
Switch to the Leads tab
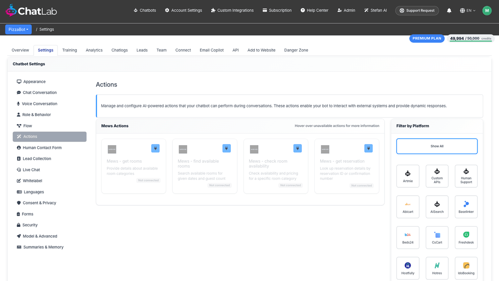pos(142,50)
